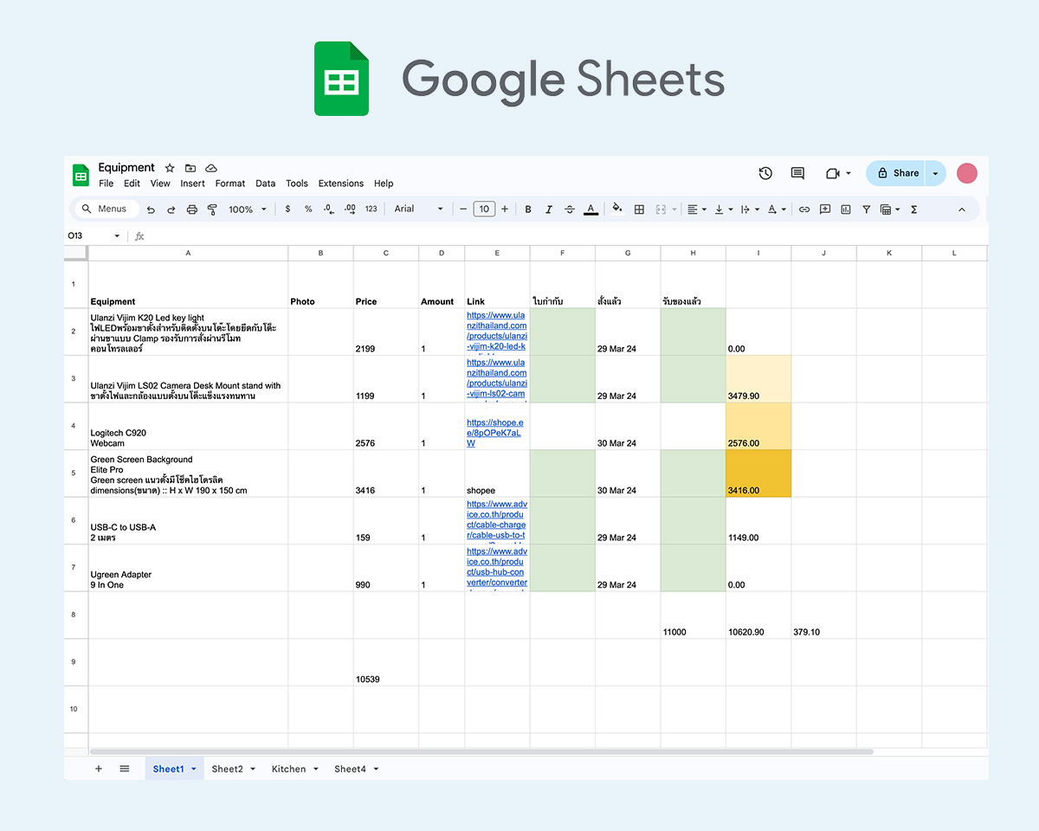Set red text color for the cell

[x=590, y=209]
